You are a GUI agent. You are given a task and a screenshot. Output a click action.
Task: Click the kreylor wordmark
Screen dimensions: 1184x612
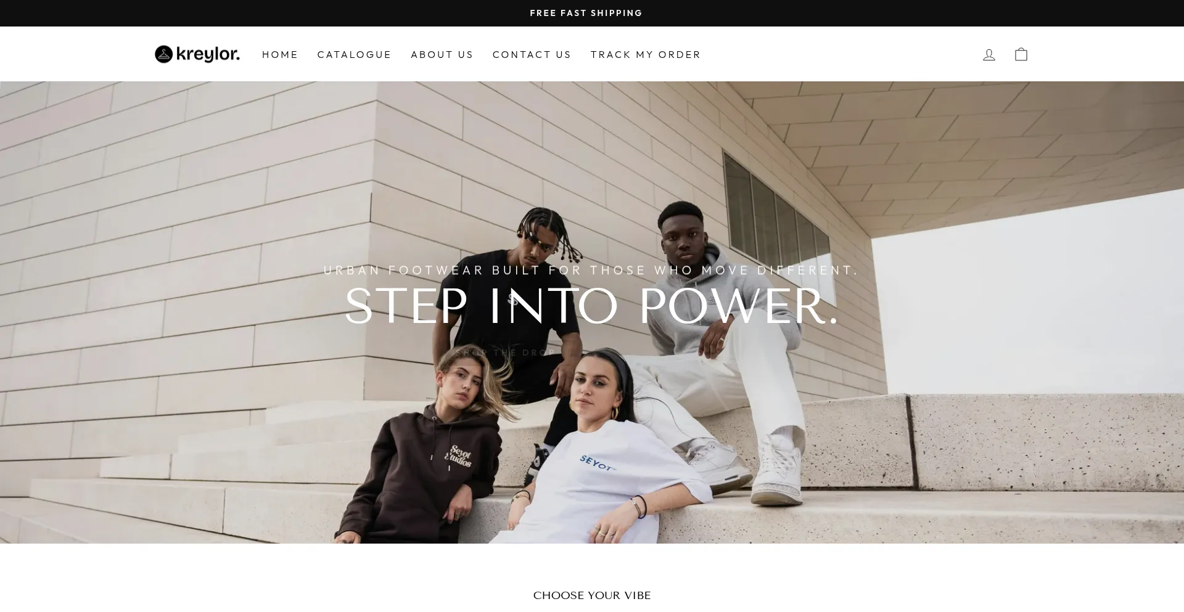208,54
